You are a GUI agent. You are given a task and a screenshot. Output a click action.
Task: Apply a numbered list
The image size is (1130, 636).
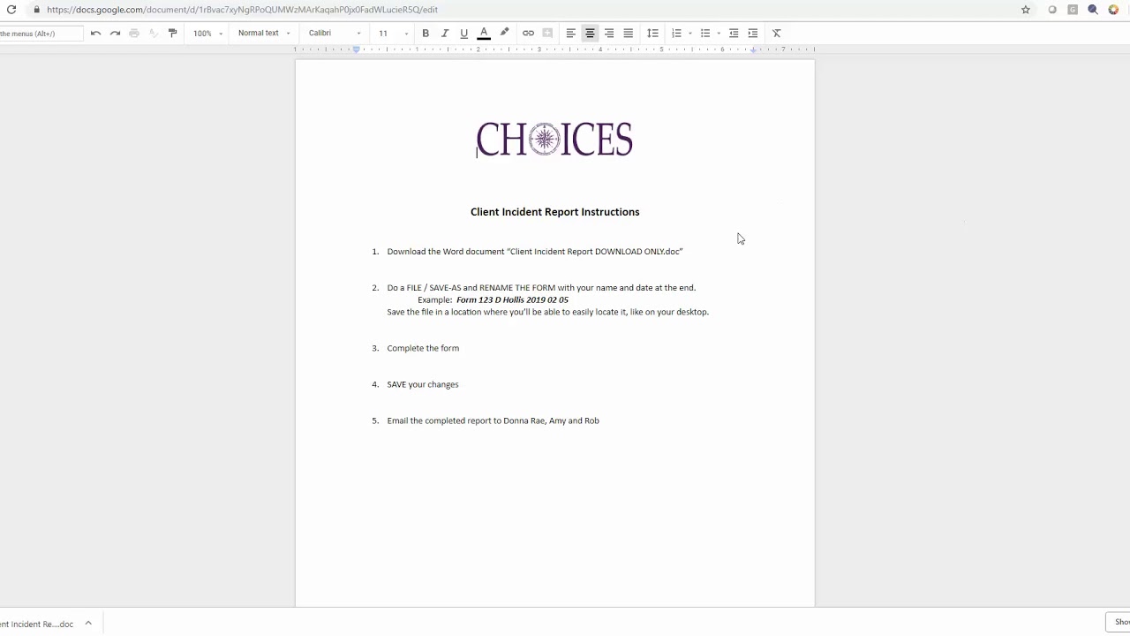tap(676, 33)
